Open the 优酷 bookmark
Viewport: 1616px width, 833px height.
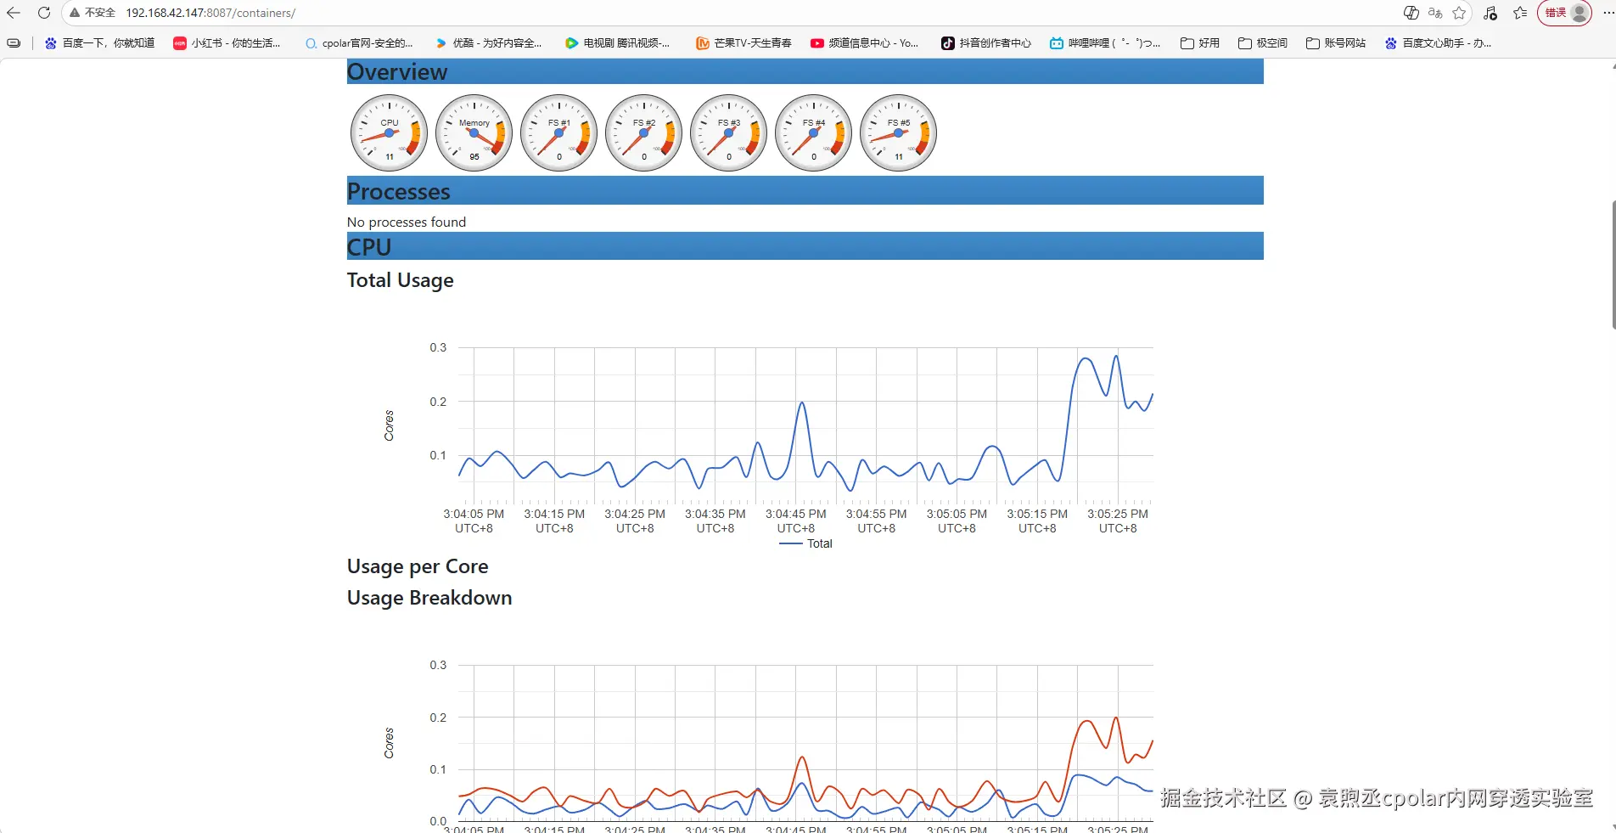point(488,42)
